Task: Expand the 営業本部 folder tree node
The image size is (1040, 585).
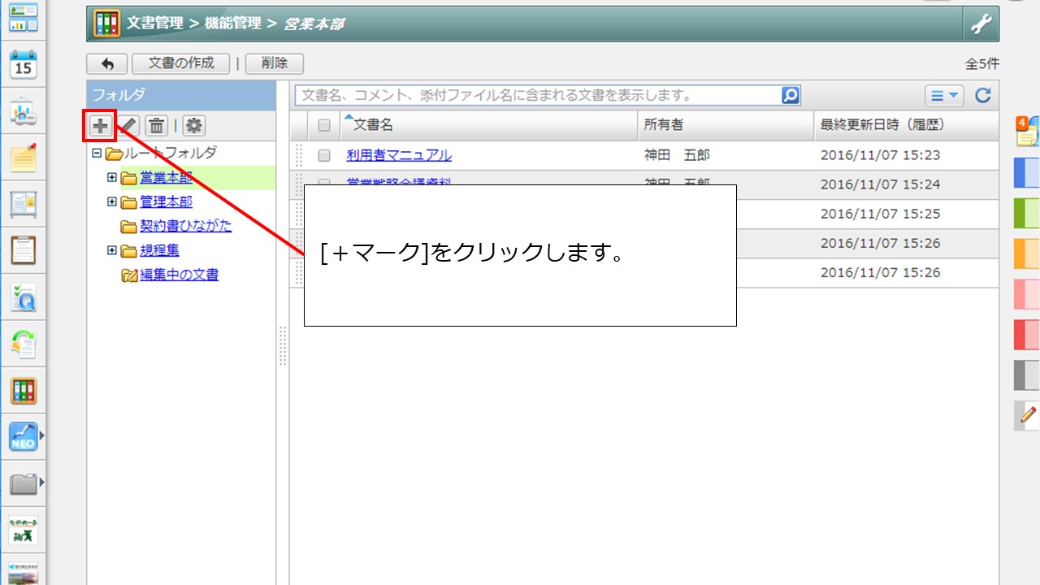Action: (x=112, y=177)
